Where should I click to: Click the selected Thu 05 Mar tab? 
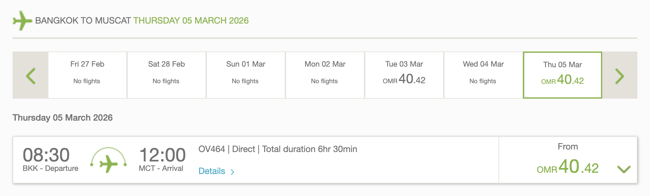click(563, 75)
